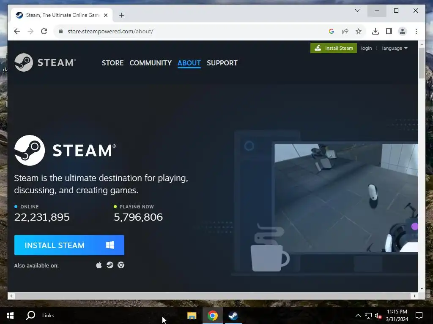Share this page icon
Viewport: 433px width, 324px height.
(345, 31)
